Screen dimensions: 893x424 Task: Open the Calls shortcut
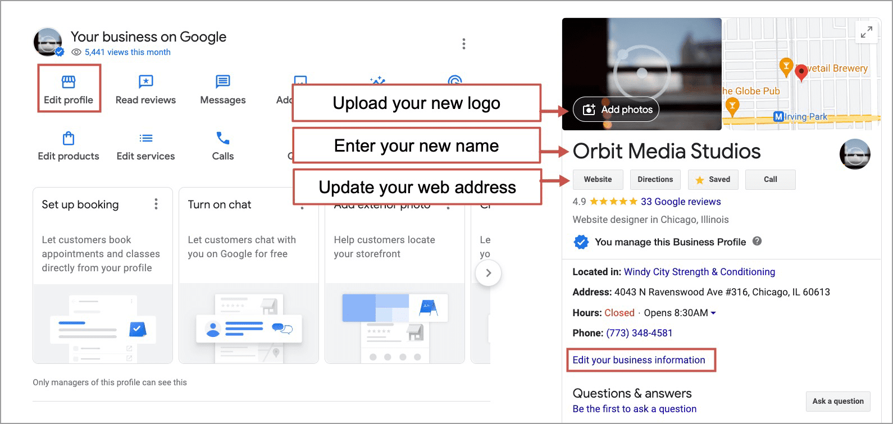pos(223,146)
